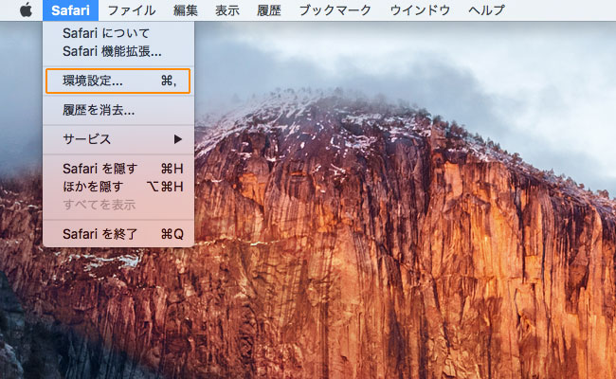Choose Safari 機能拡張... entry
Screen dimensions: 616x379
[118, 51]
